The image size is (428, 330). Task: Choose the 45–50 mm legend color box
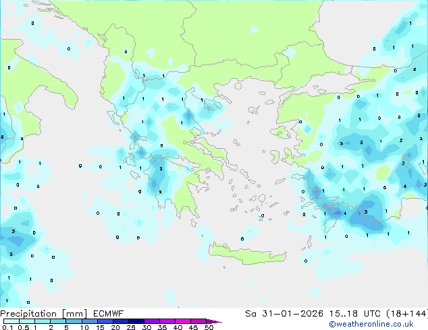(x=198, y=321)
